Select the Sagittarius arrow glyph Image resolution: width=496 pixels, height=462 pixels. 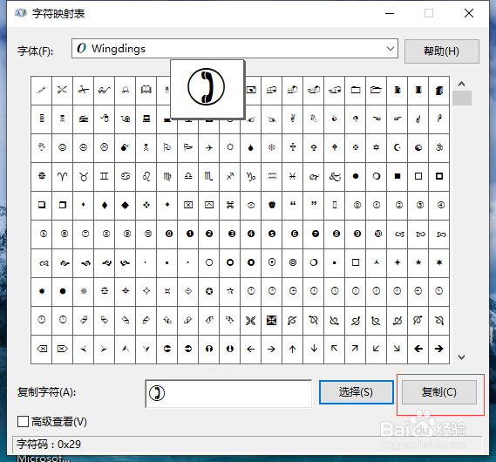(x=230, y=177)
